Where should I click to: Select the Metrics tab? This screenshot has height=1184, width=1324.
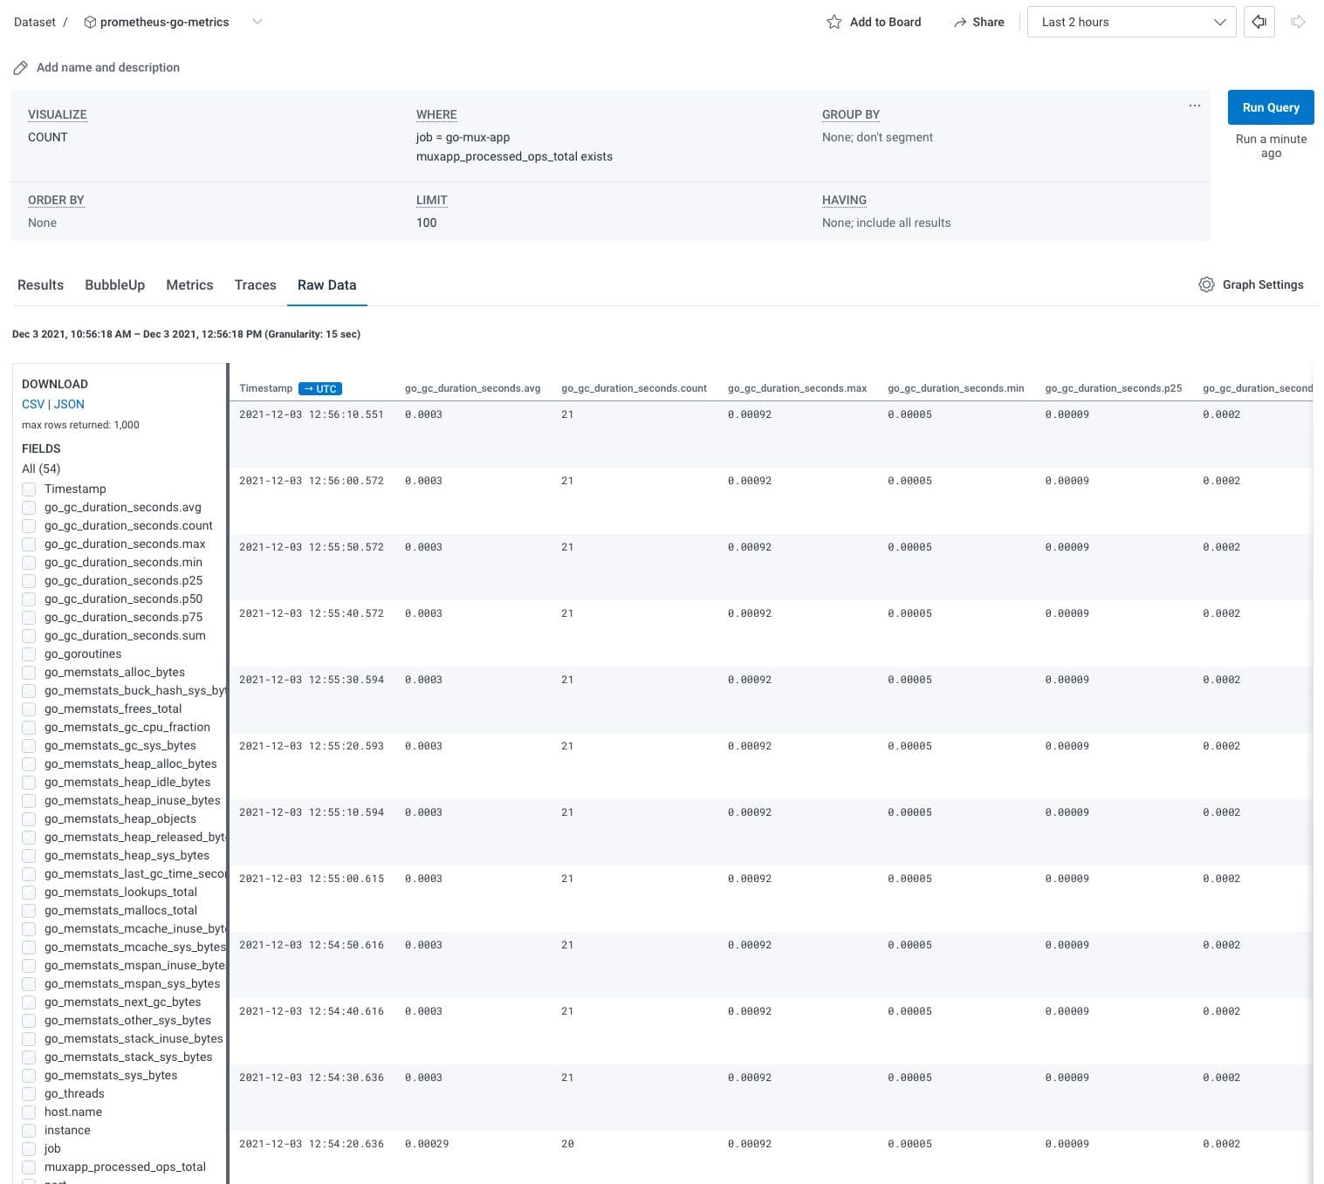(189, 284)
